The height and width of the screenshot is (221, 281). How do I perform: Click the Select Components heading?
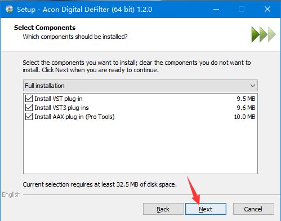click(44, 28)
